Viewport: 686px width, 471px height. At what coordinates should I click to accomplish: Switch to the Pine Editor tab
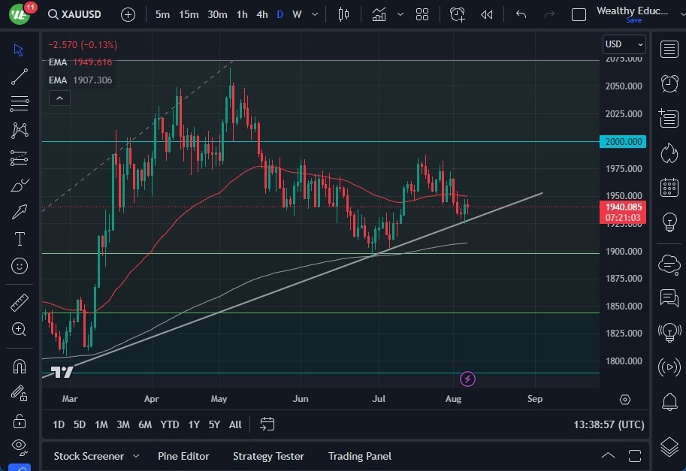point(183,456)
